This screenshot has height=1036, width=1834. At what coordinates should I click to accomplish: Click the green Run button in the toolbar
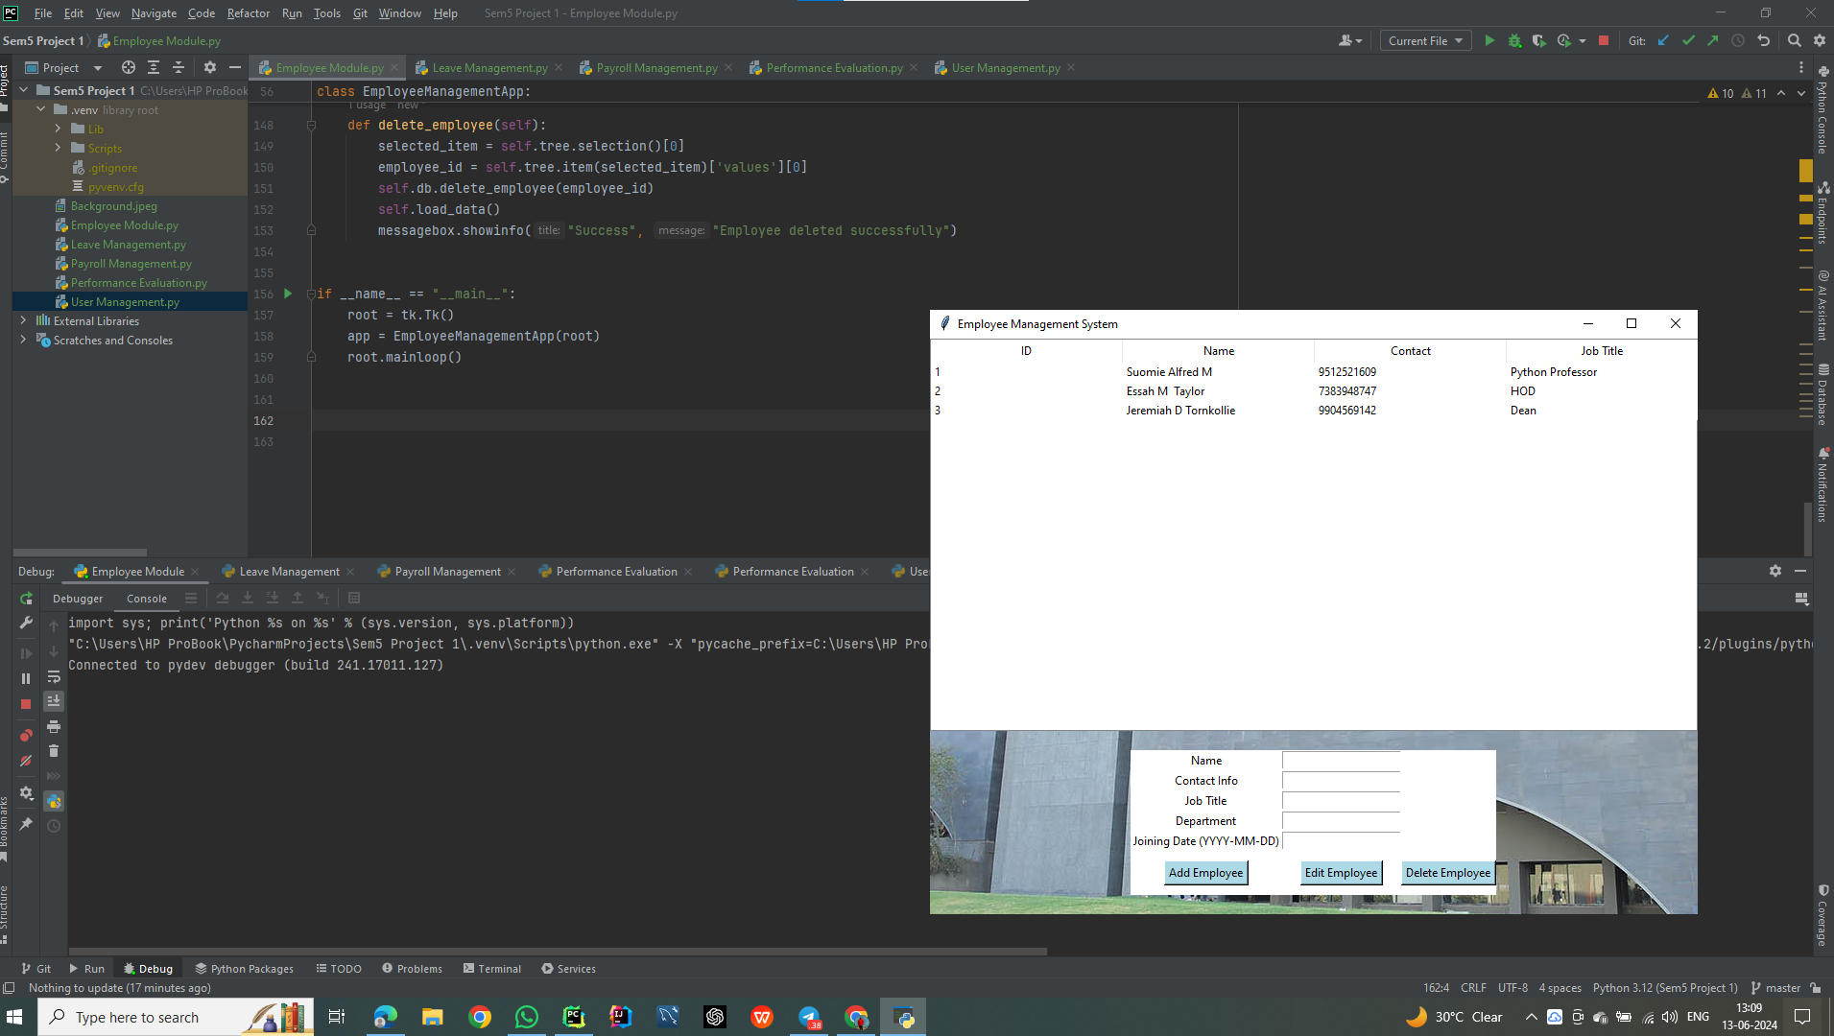click(1489, 40)
